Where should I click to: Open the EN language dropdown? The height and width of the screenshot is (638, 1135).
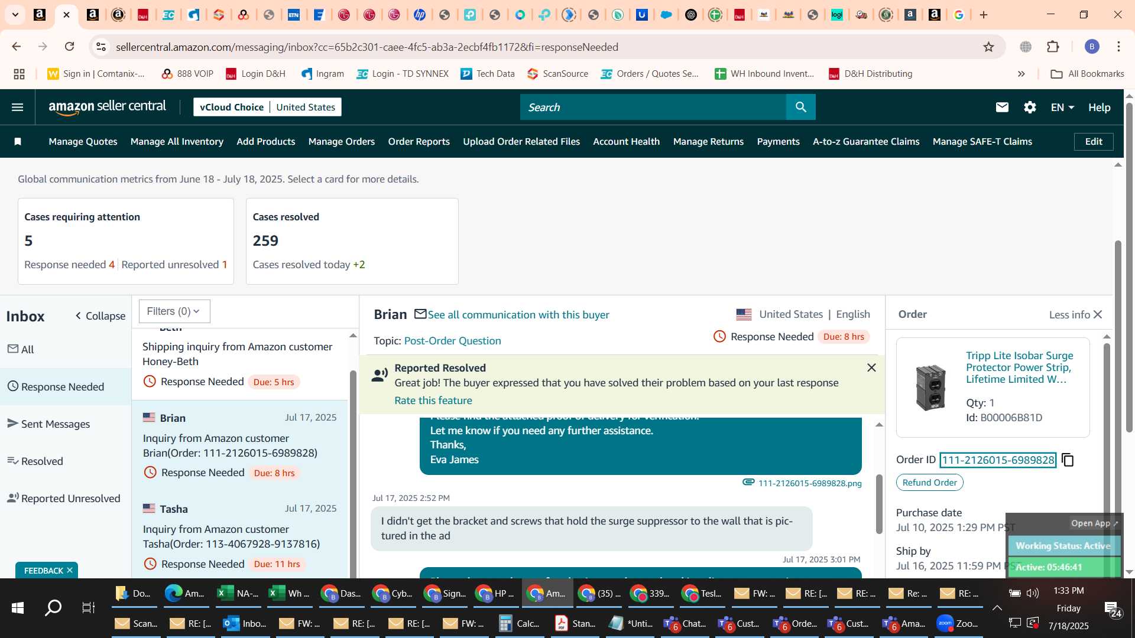1062,107
